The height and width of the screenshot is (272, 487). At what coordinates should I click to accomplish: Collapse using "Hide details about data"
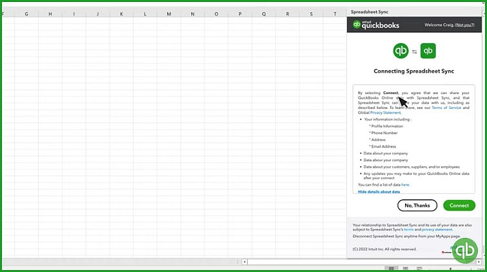[x=379, y=191]
